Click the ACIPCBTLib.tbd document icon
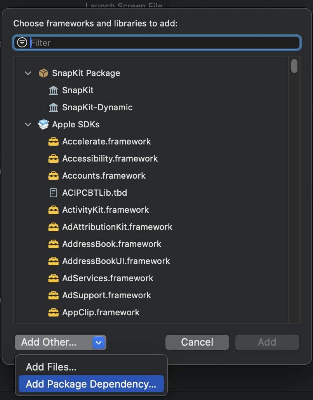Screen dimensions: 313x400 point(53,193)
